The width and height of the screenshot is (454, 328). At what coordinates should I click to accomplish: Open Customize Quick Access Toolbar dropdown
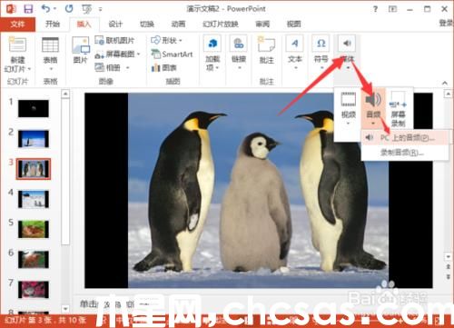(100, 9)
